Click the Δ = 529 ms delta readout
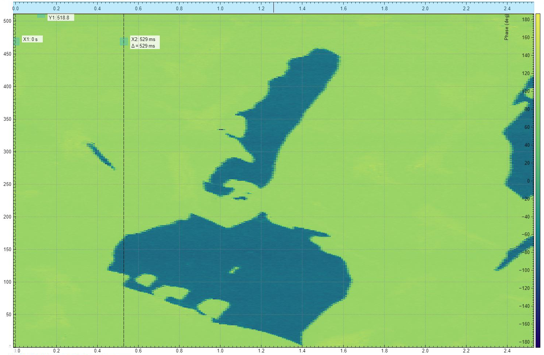 [143, 46]
